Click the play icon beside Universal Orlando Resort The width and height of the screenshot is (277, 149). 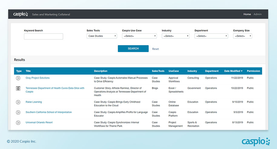point(18,123)
